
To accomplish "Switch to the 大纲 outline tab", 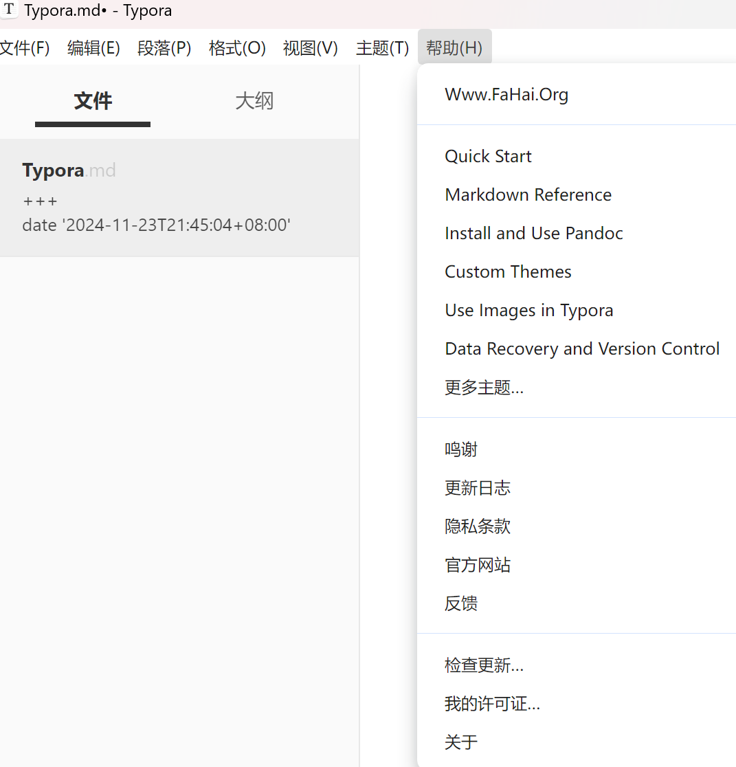I will pos(254,102).
